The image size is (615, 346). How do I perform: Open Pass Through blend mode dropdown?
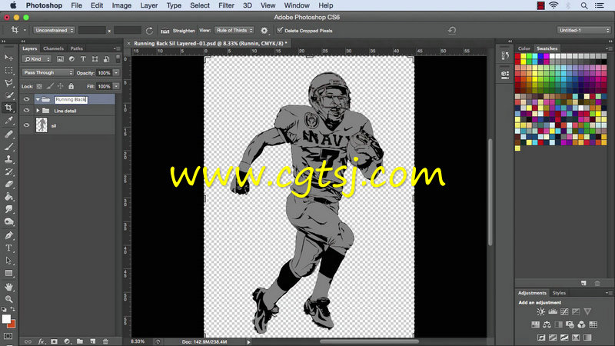click(x=48, y=72)
